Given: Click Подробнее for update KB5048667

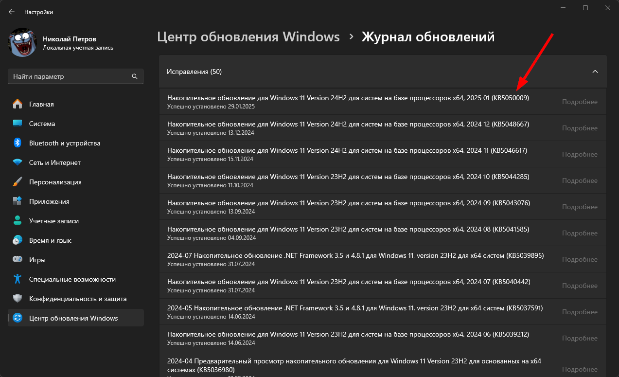Looking at the screenshot, I should click(580, 128).
